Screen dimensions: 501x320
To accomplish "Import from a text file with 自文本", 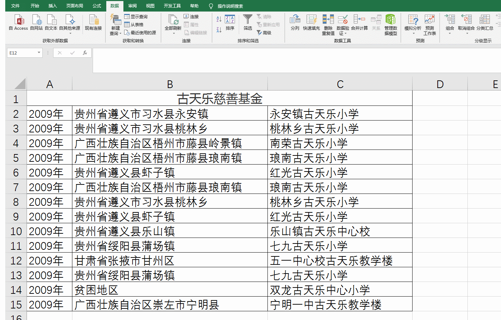I will click(51, 22).
